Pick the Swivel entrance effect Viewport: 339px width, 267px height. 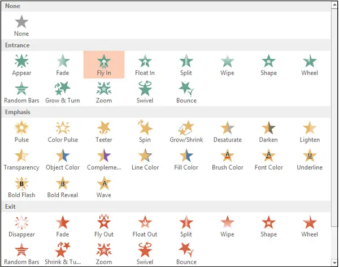click(x=145, y=92)
